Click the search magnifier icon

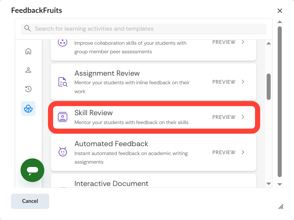[28, 28]
